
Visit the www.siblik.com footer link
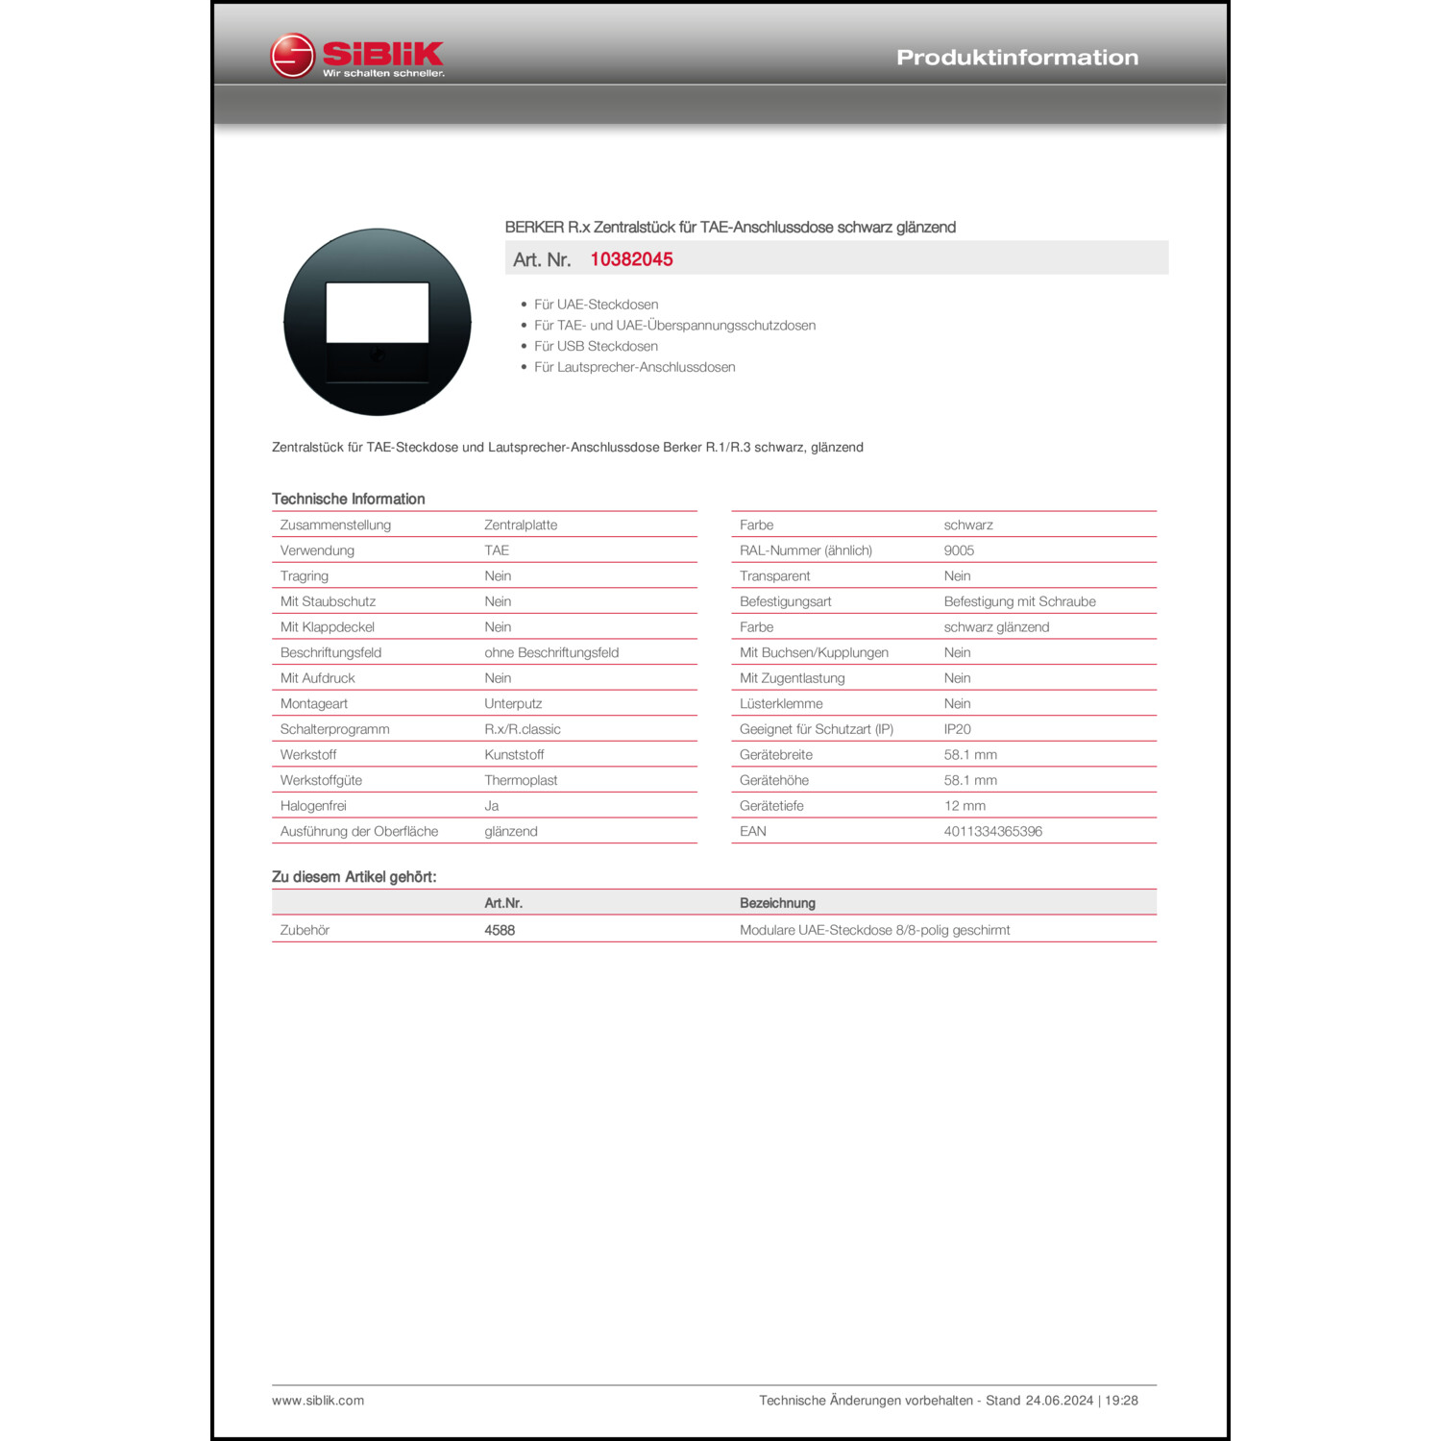(x=318, y=1401)
